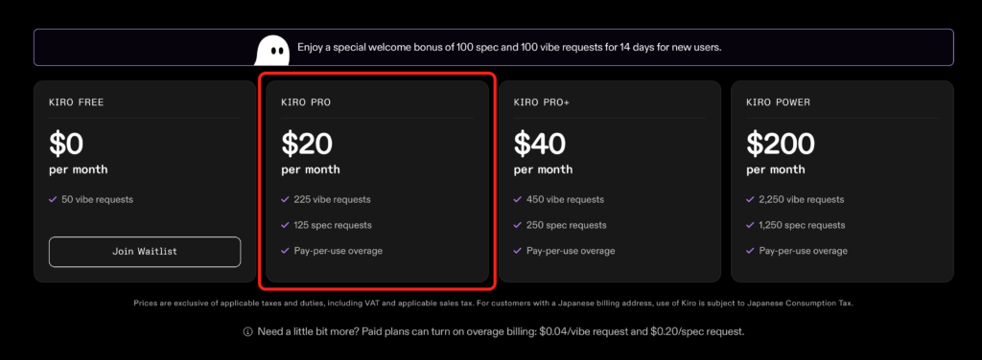Image resolution: width=982 pixels, height=360 pixels.
Task: Click the $20 price in Pro card
Action: coord(307,145)
